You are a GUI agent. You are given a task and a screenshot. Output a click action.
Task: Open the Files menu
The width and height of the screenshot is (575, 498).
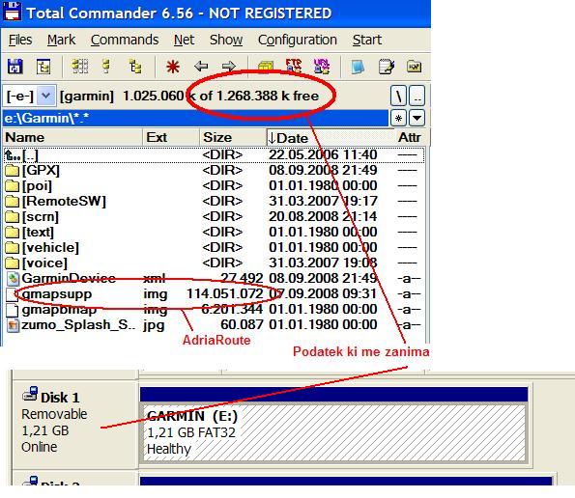click(20, 40)
